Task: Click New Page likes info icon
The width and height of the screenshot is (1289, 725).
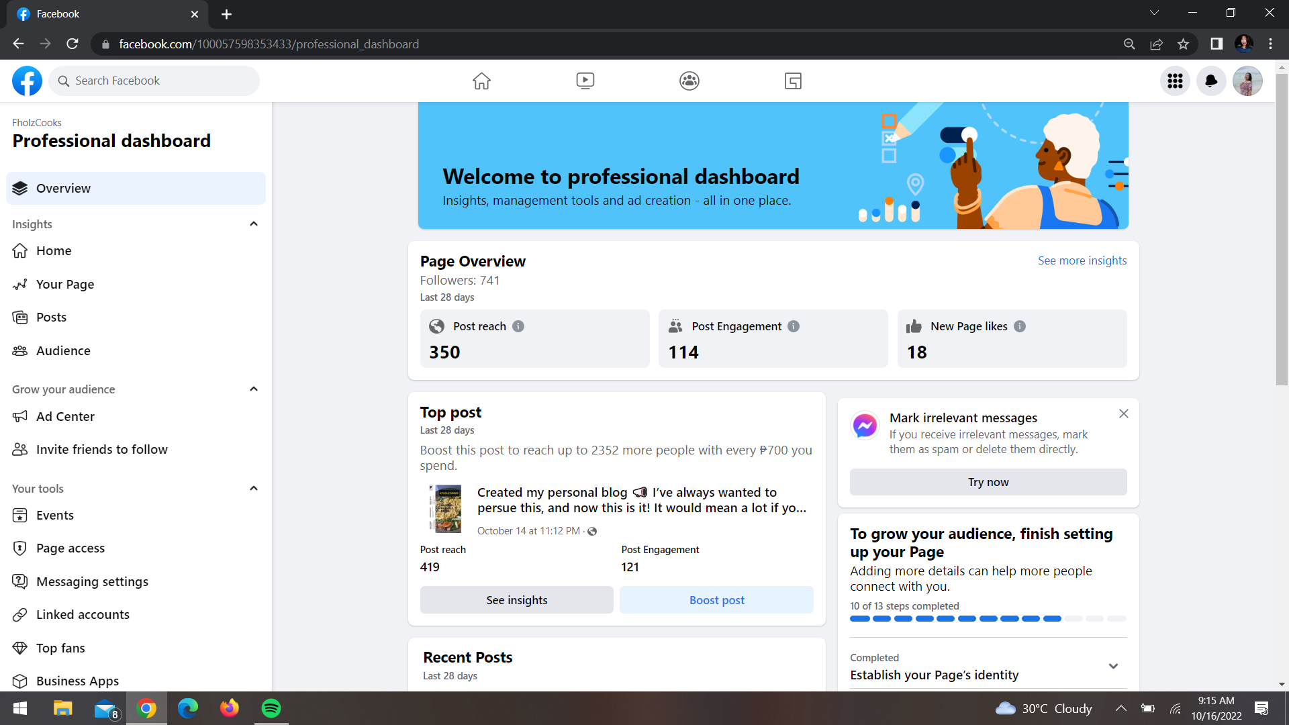Action: coord(1020,326)
